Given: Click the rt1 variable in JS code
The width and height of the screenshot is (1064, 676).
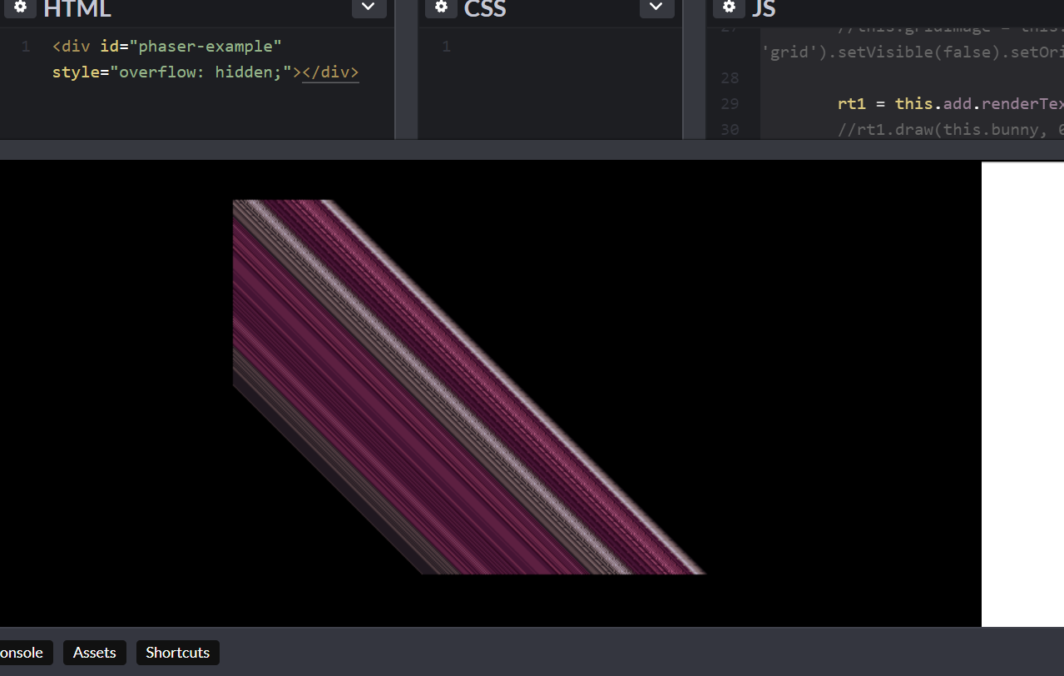Looking at the screenshot, I should (850, 103).
